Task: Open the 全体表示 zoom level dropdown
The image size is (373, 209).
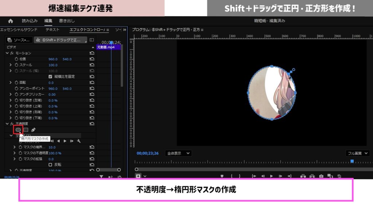Action: (178, 153)
